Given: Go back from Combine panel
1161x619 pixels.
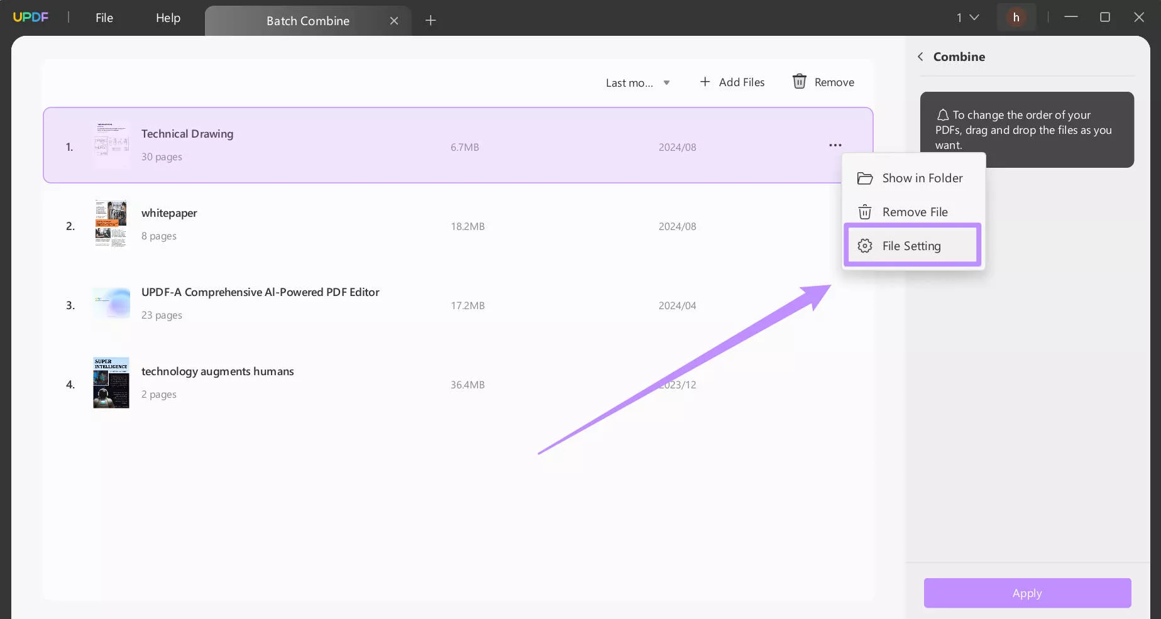Looking at the screenshot, I should tap(920, 57).
